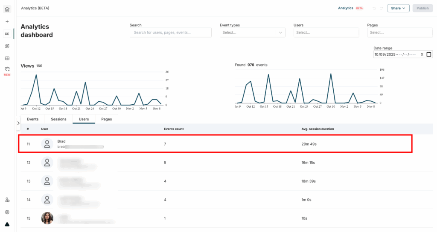Click the undo arrow in top bar
Image resolution: width=437 pixels, height=232 pixels.
[374, 8]
